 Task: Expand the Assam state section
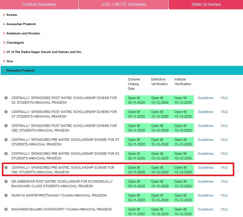[x=12, y=15]
